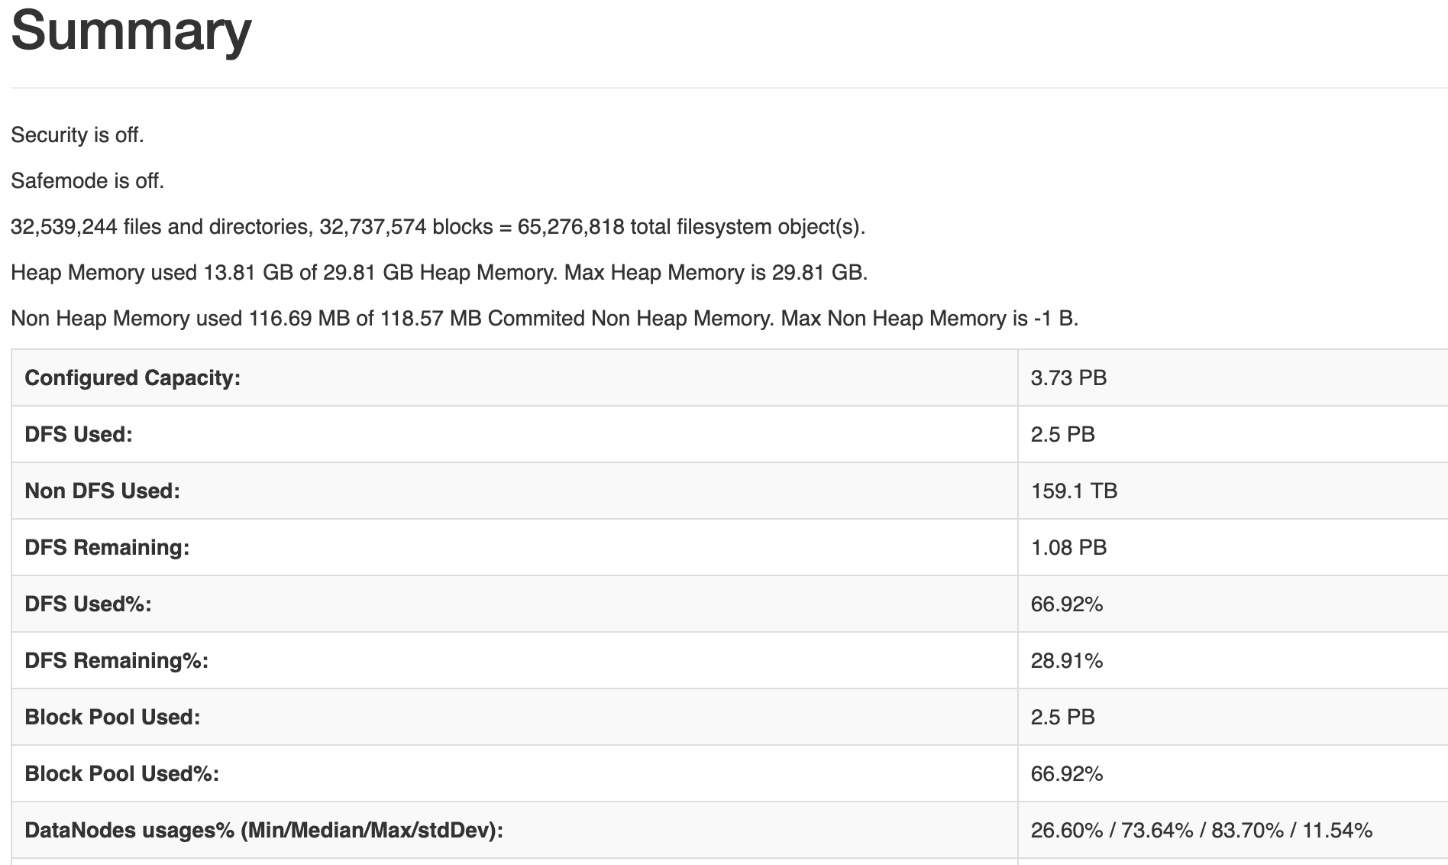The height and width of the screenshot is (865, 1448).
Task: Select the 'Security is off.' text
Action: click(x=77, y=135)
